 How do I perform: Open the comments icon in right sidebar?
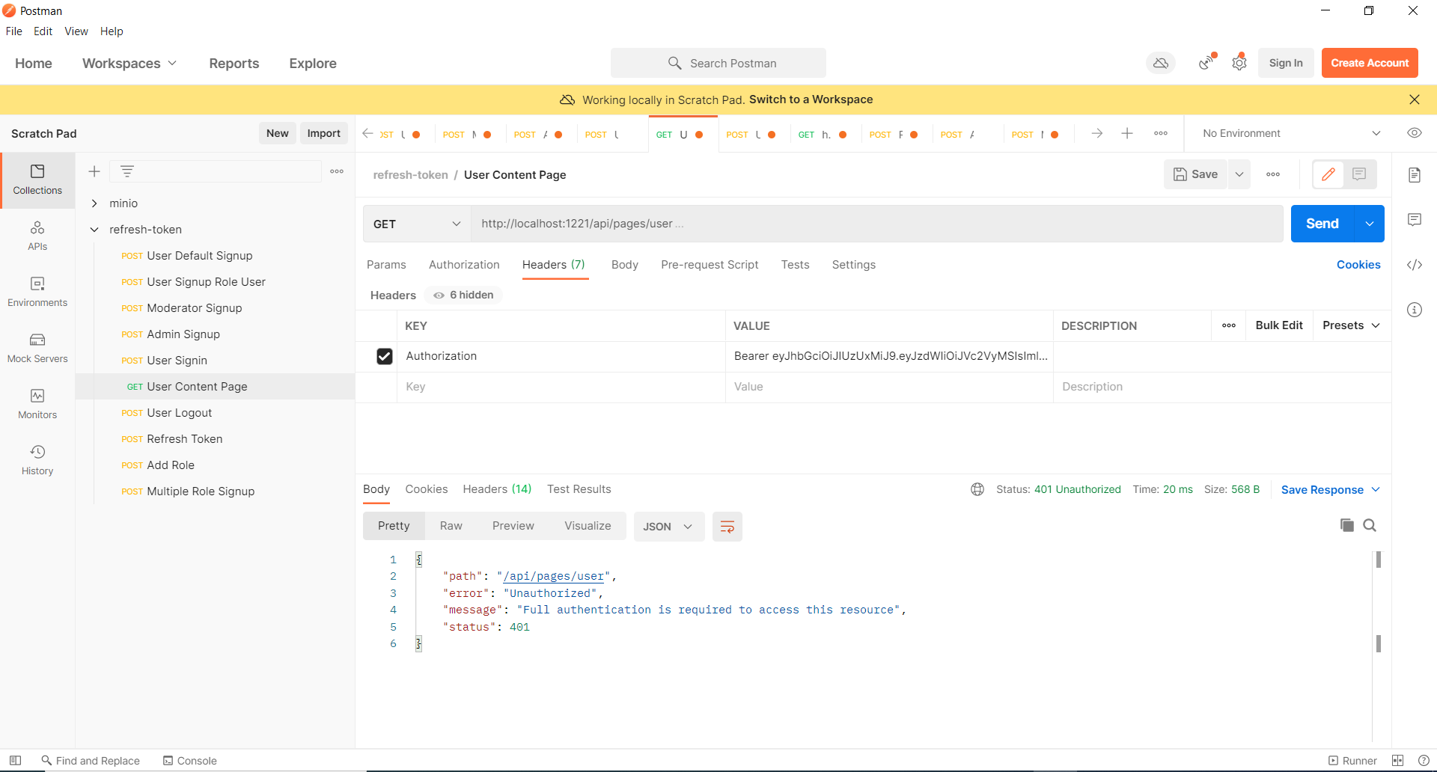[1414, 220]
